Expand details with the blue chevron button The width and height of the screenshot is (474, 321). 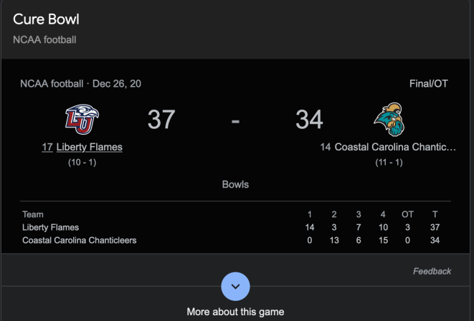pyautogui.click(x=236, y=287)
